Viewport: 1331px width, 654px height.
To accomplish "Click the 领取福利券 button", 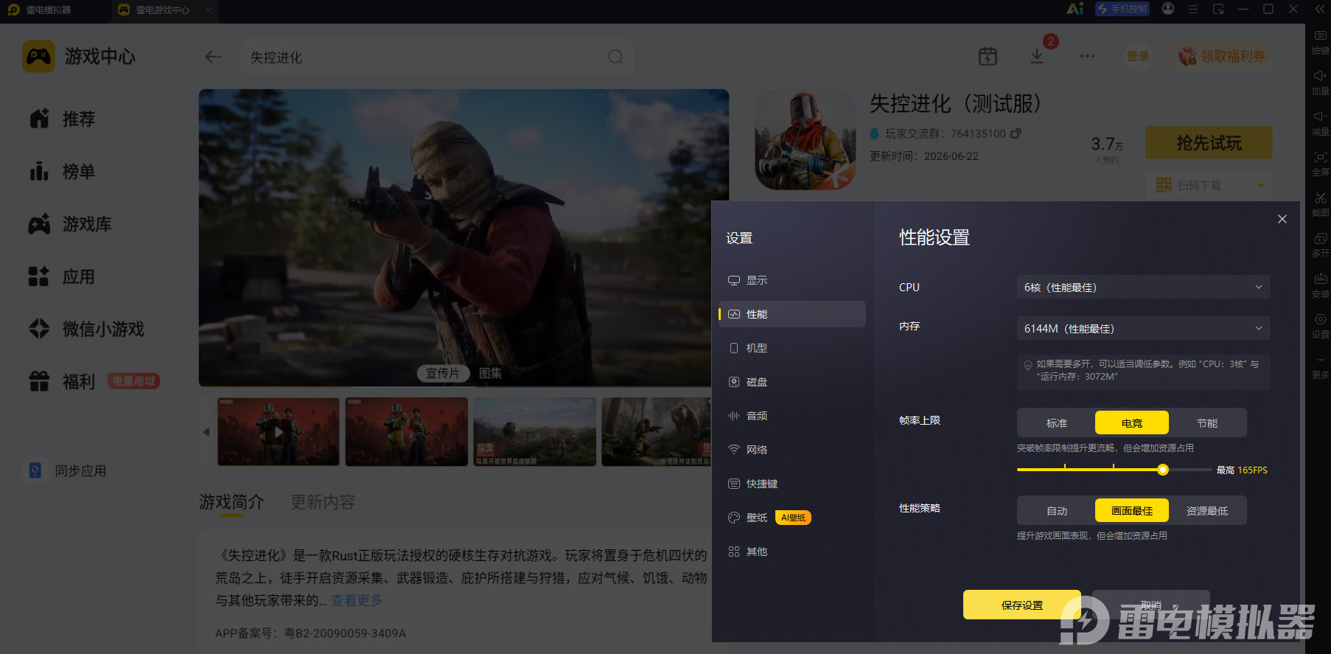I will (1222, 56).
